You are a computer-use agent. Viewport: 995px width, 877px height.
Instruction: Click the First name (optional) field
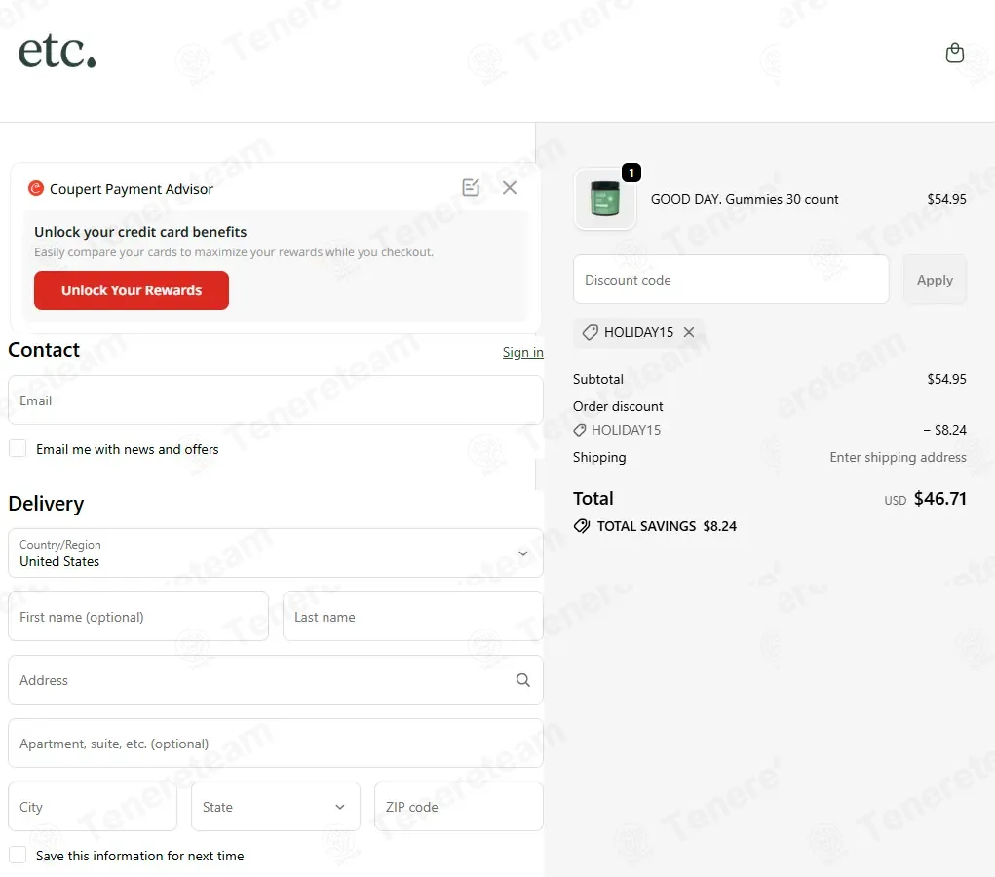coord(138,617)
